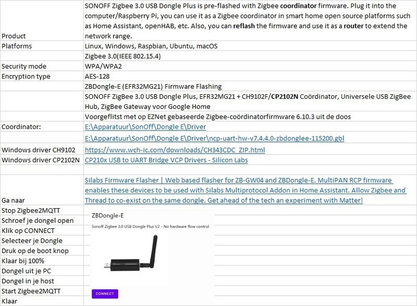The width and height of the screenshot is (417, 306).
Task: Select the 'WPA/WPA2' value cell
Action: [250, 66]
